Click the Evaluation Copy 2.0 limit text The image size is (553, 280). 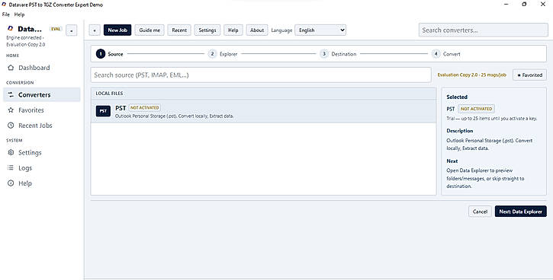click(x=471, y=75)
